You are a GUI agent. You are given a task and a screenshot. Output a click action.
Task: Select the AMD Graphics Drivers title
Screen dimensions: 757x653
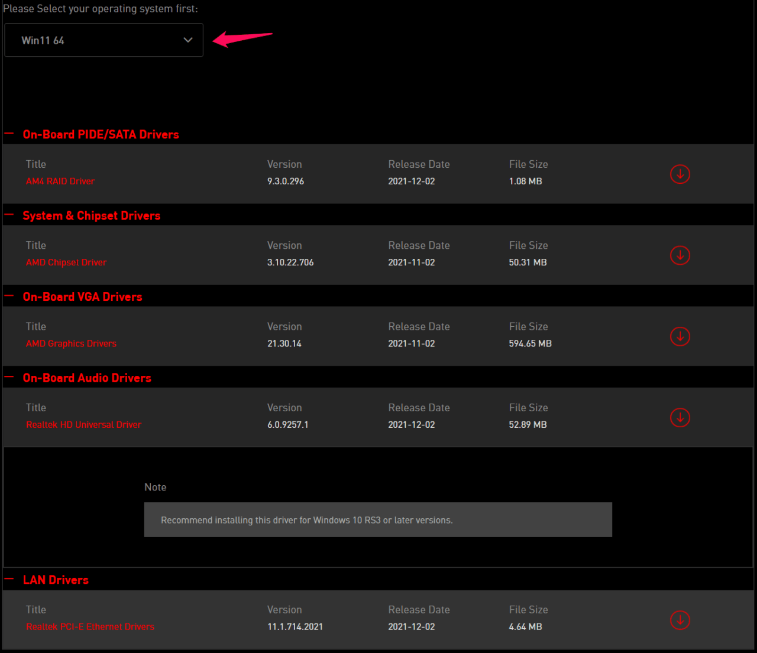coord(71,343)
